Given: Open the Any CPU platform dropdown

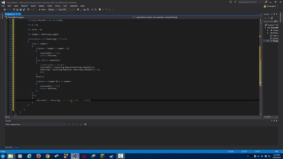Looking at the screenshot, I should [x=66, y=10].
